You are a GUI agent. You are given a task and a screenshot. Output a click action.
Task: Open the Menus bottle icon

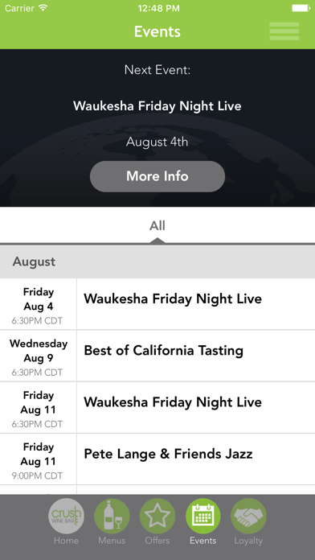pos(112,516)
